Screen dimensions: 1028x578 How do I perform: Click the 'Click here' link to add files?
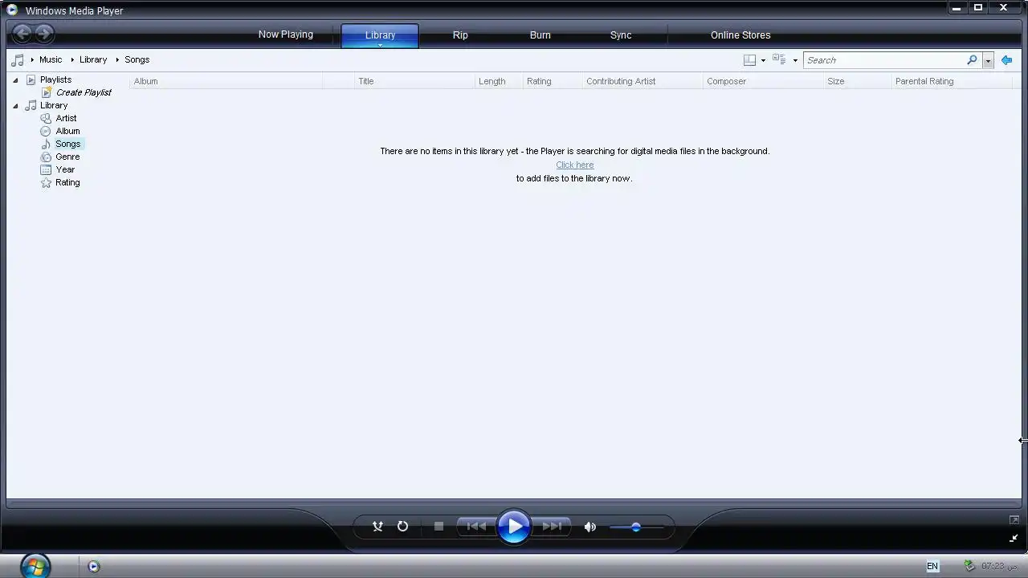coord(574,165)
